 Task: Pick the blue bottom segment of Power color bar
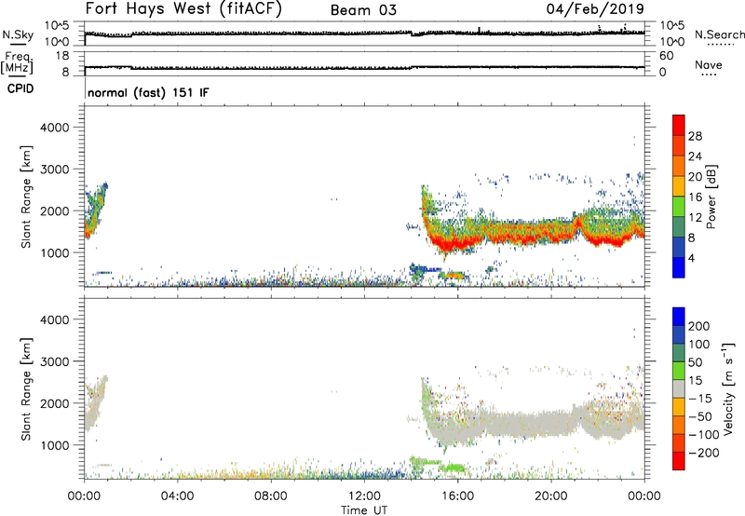point(679,267)
